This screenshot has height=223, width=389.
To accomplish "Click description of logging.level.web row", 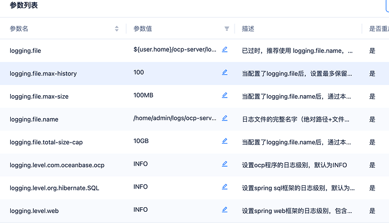I will coord(297,211).
